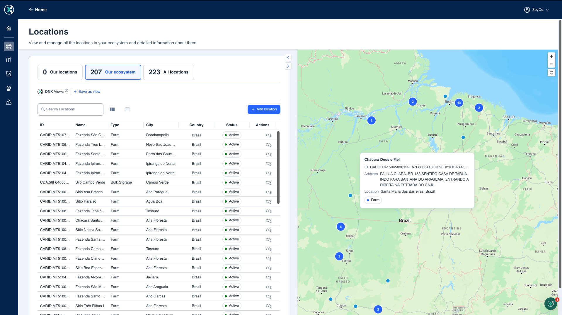Viewport: 562px width, 315px height.
Task: Collapse the table panel with left chevron
Action: (x=288, y=58)
